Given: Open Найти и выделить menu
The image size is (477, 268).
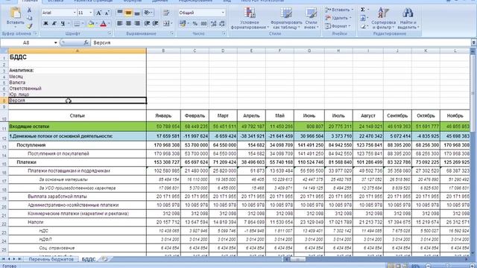Looking at the screenshot, I should 408,18.
